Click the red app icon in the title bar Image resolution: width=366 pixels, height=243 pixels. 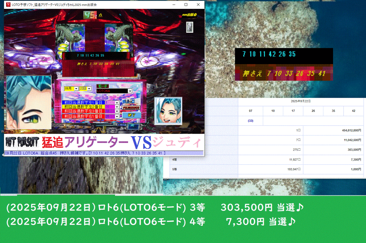pyautogui.click(x=8, y=5)
